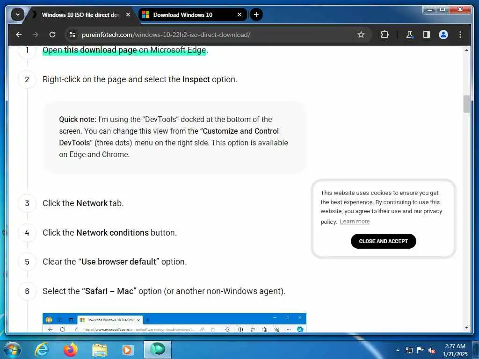Toggle the browser side panel
This screenshot has height=359, width=479.
coord(427,35)
